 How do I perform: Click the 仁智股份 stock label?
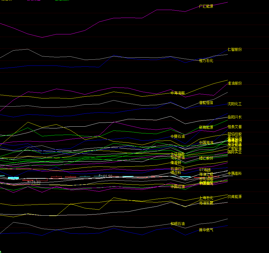coord(235,49)
